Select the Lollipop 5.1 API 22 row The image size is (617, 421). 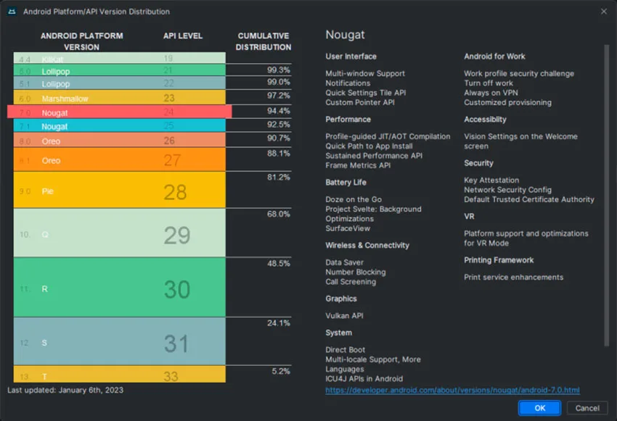[120, 83]
